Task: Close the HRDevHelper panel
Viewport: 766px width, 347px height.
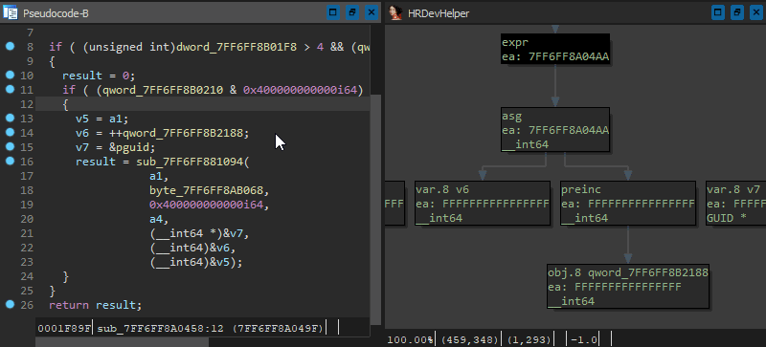Action: coord(756,12)
